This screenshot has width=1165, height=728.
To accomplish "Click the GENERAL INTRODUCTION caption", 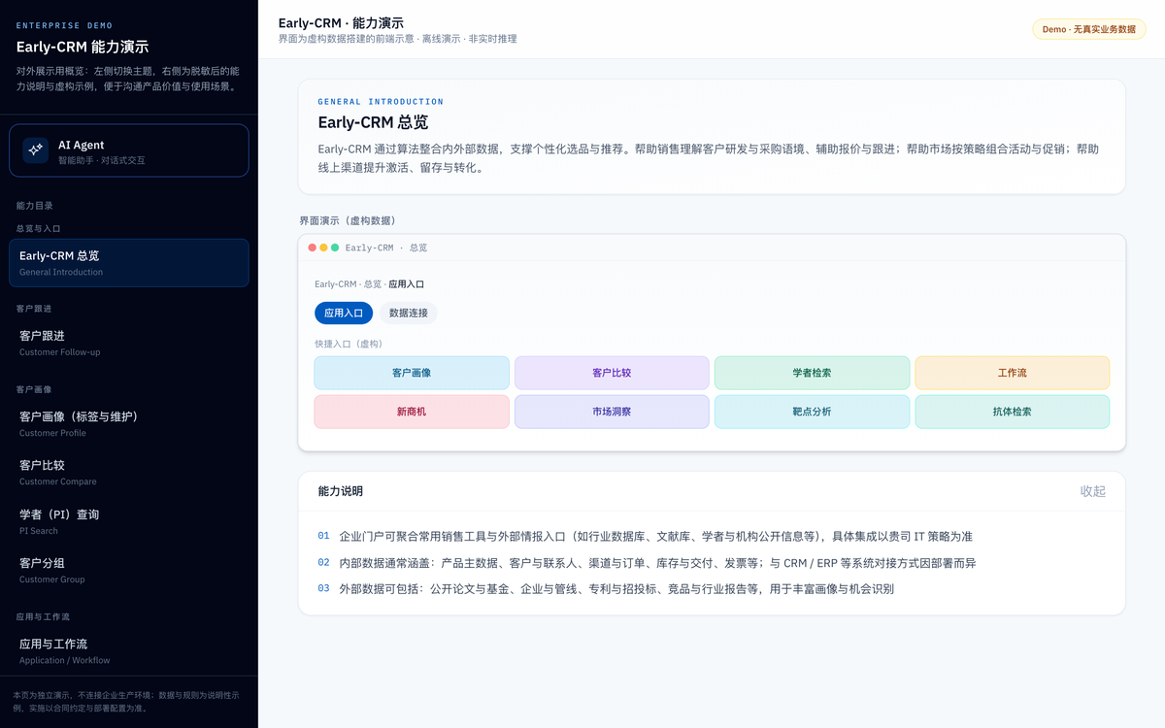I will (381, 101).
